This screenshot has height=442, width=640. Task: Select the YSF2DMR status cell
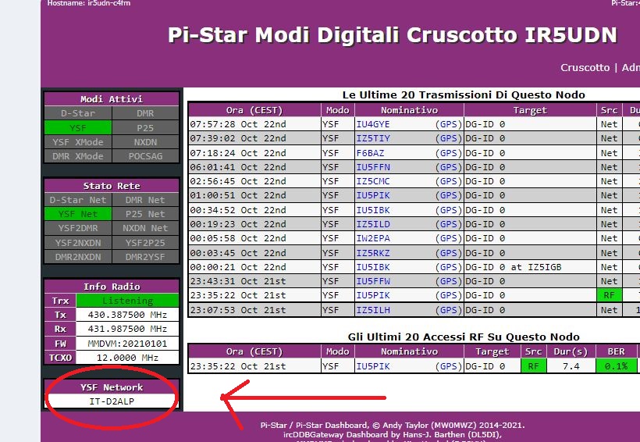point(78,228)
